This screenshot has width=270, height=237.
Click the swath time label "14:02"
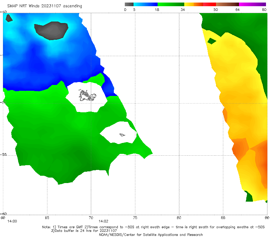[x=103, y=221]
